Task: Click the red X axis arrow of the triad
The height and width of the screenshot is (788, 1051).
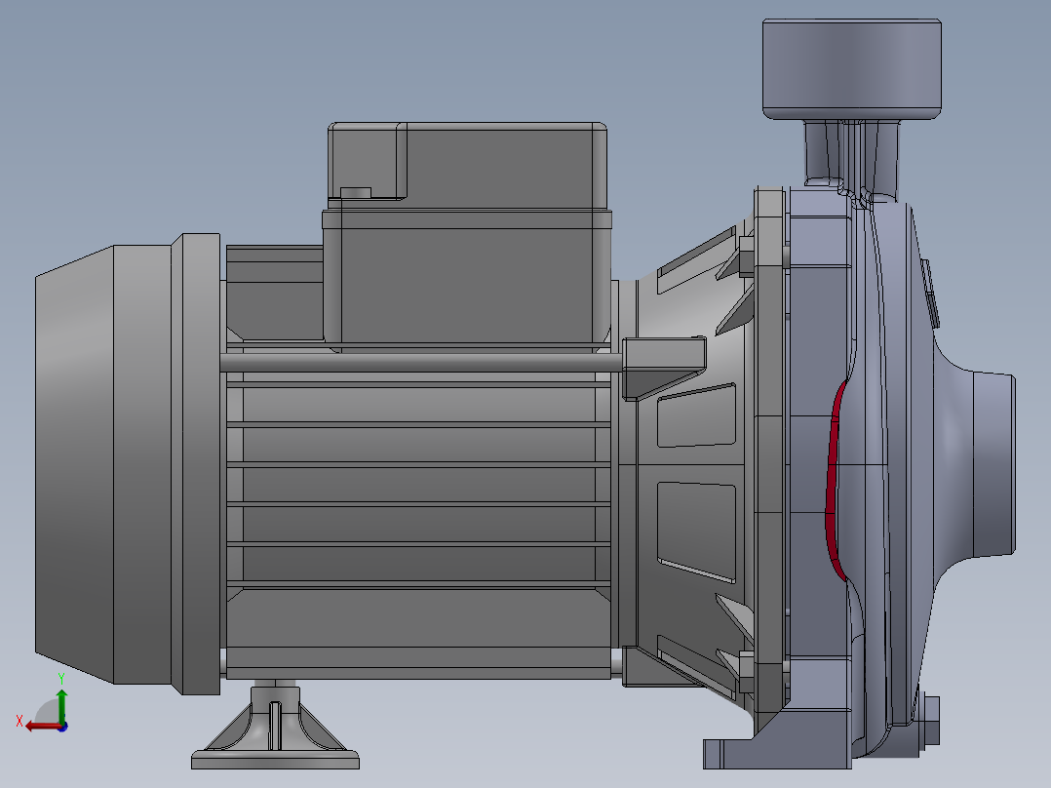Action: [42, 727]
